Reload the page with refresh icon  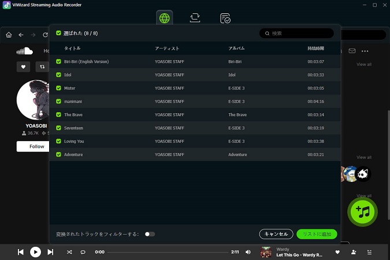tap(45, 35)
